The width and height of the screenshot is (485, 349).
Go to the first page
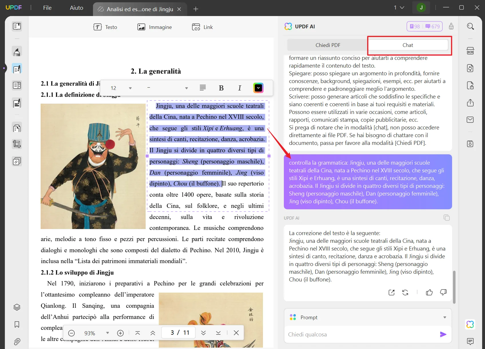138,333
